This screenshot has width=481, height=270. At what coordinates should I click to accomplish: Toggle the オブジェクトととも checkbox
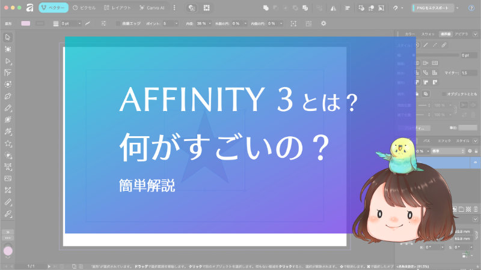[444, 94]
